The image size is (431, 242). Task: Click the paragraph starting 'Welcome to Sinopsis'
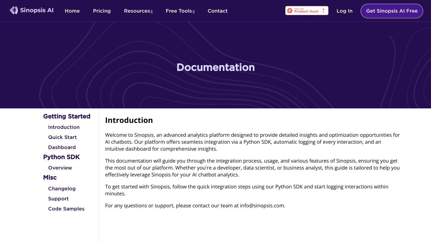(252, 142)
